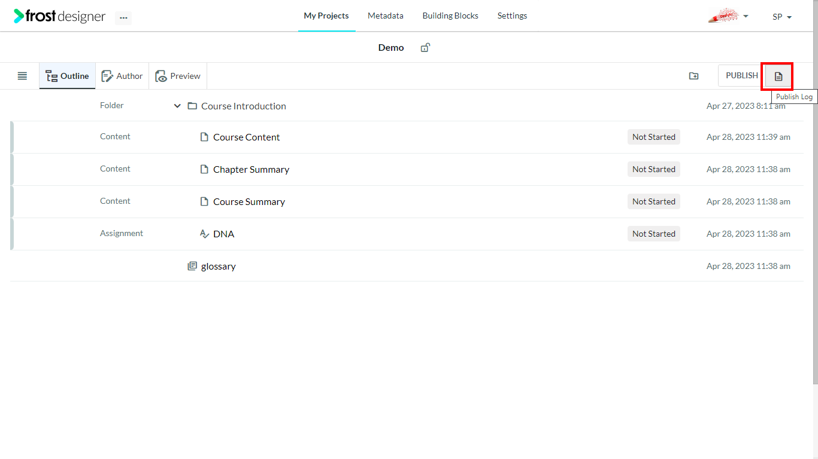
Task: Click the Assignment type label
Action: 122,233
